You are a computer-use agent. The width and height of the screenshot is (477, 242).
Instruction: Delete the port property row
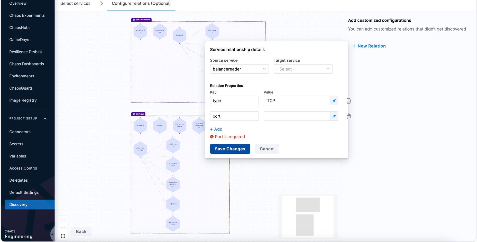pos(349,116)
